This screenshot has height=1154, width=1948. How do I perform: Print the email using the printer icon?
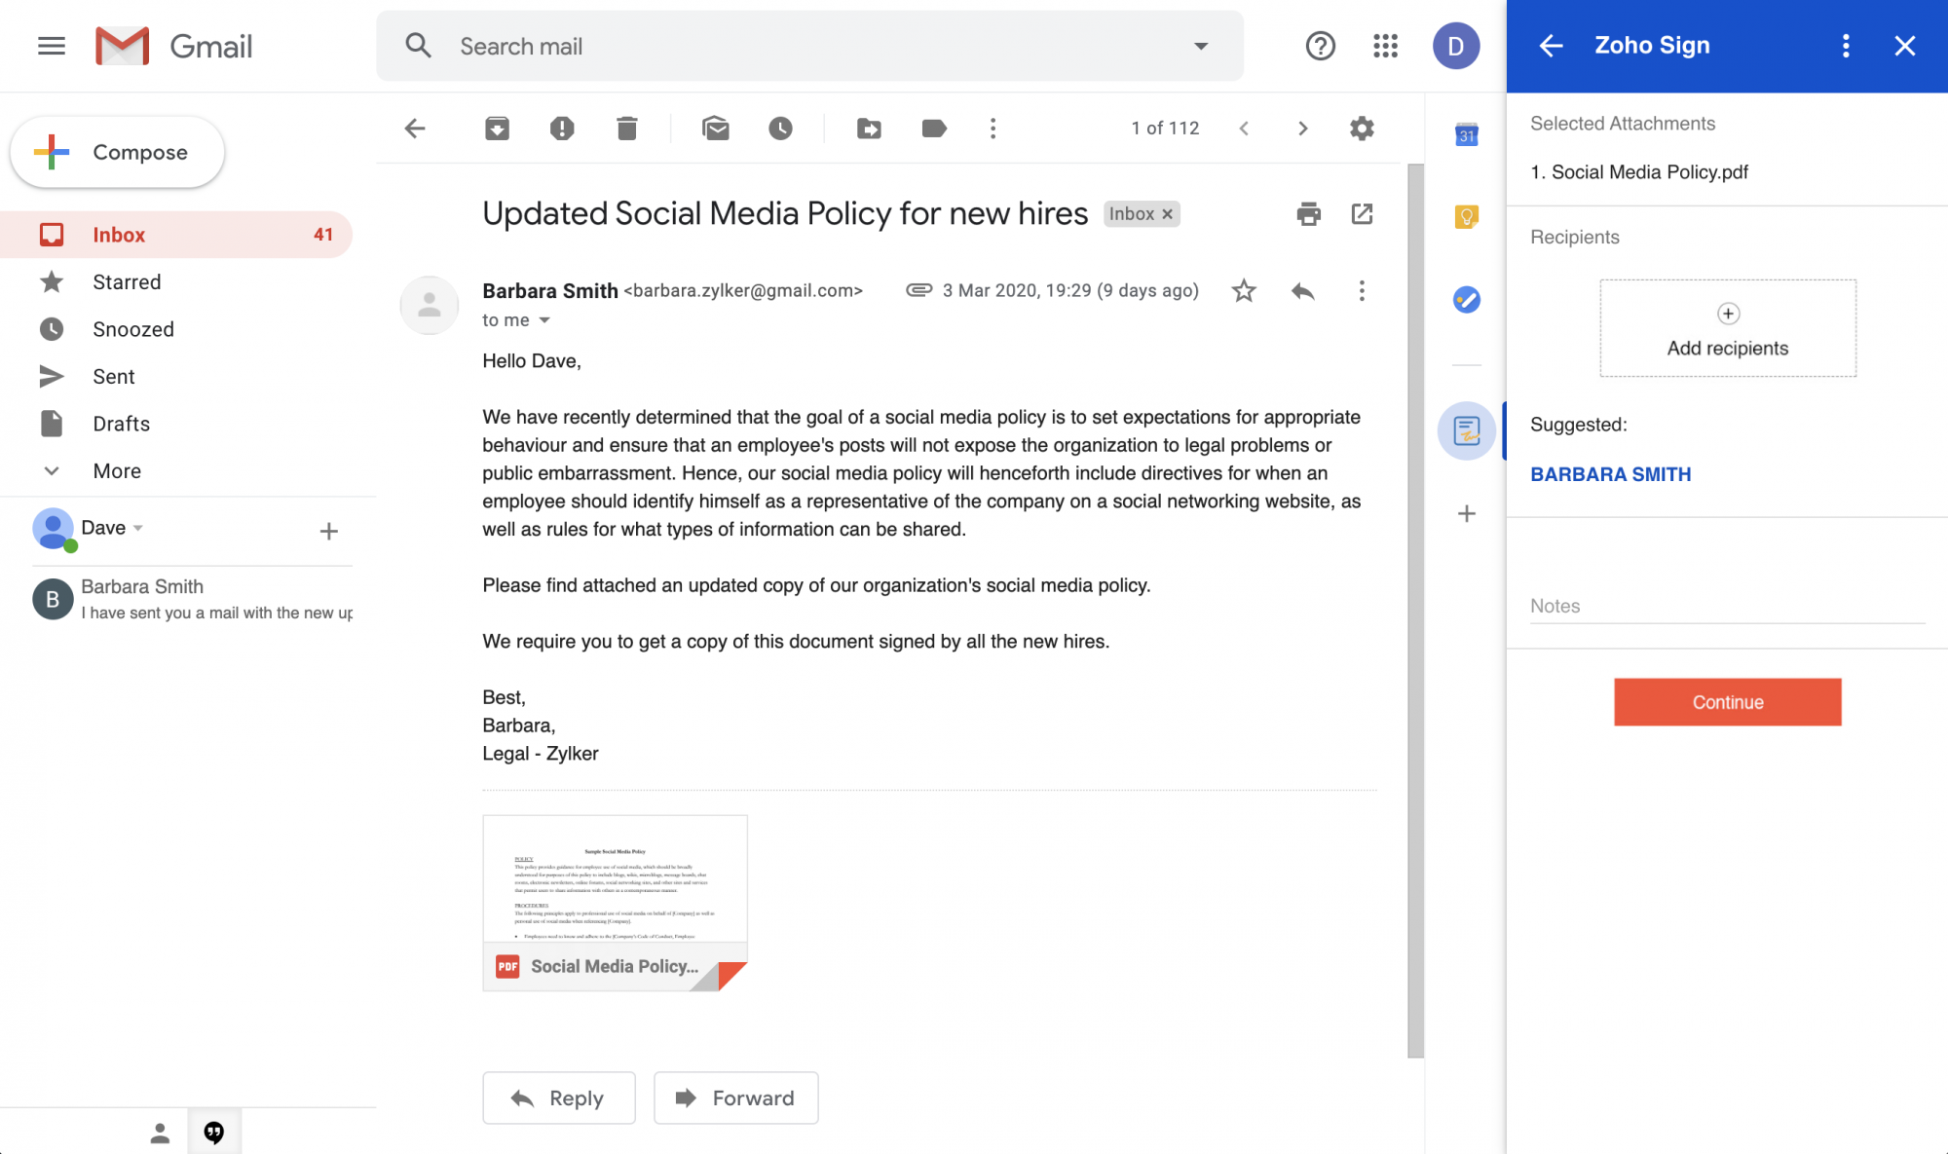[1308, 214]
